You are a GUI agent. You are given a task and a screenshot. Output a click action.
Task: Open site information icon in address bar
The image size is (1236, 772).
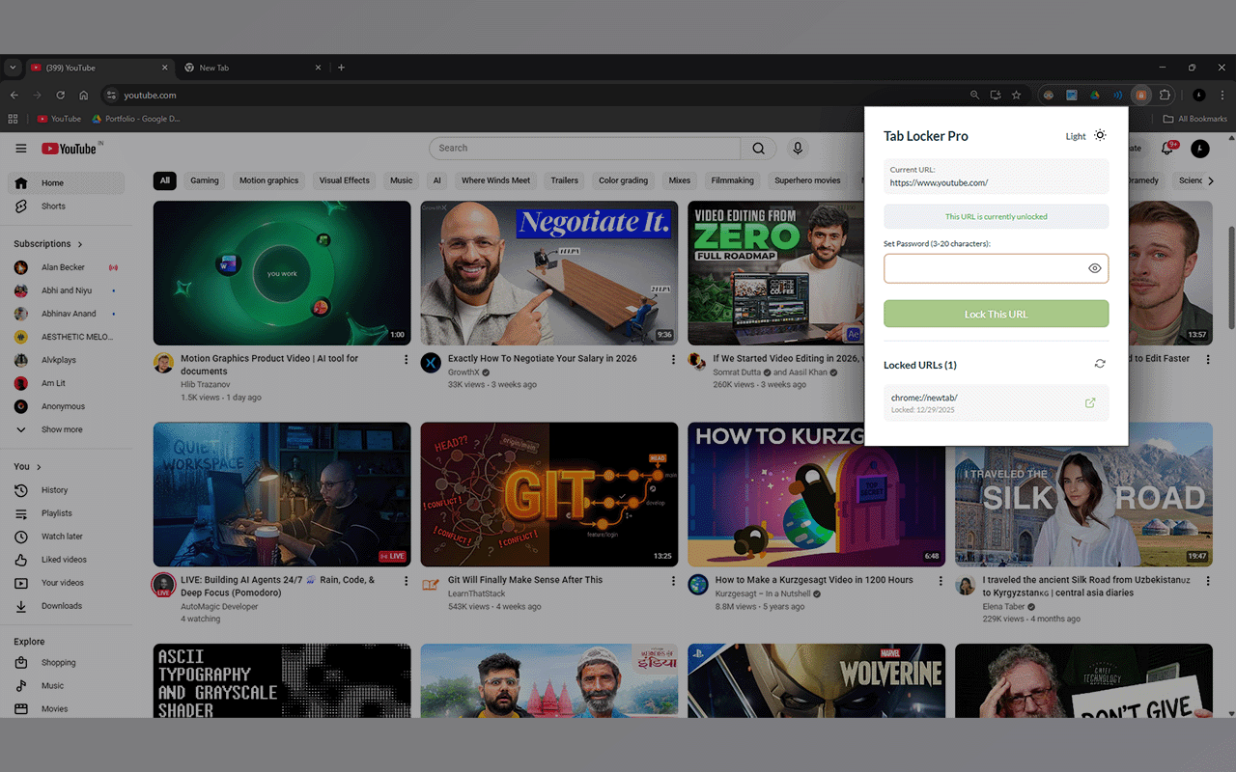coord(111,95)
